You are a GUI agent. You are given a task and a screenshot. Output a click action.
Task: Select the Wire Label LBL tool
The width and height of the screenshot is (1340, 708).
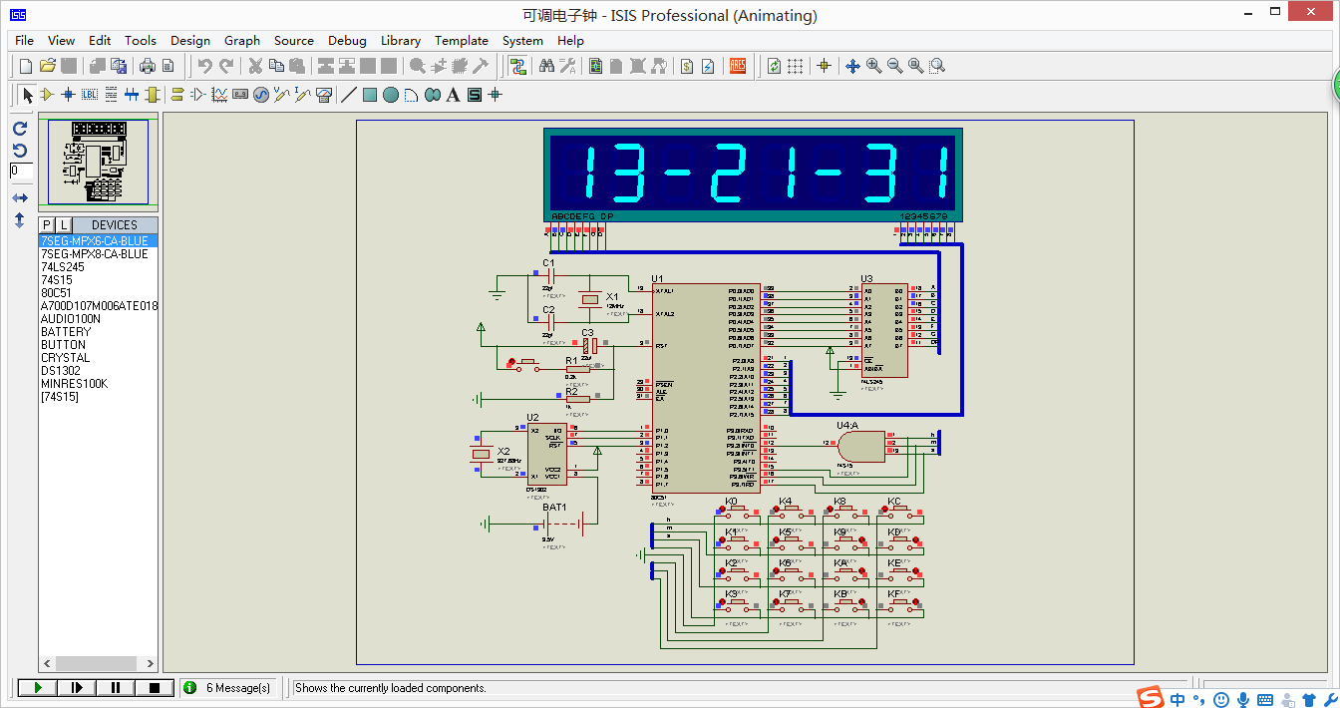point(90,95)
